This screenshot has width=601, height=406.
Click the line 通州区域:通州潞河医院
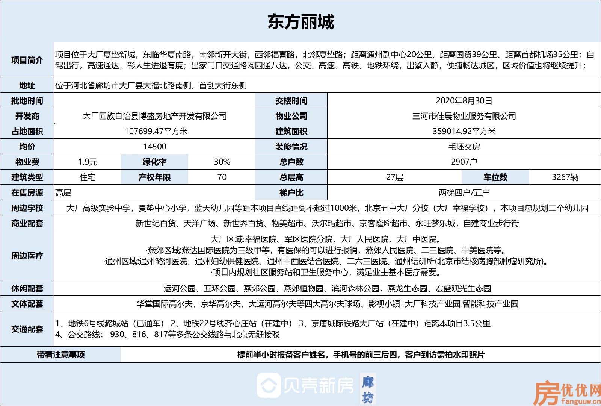pyautogui.click(x=326, y=261)
